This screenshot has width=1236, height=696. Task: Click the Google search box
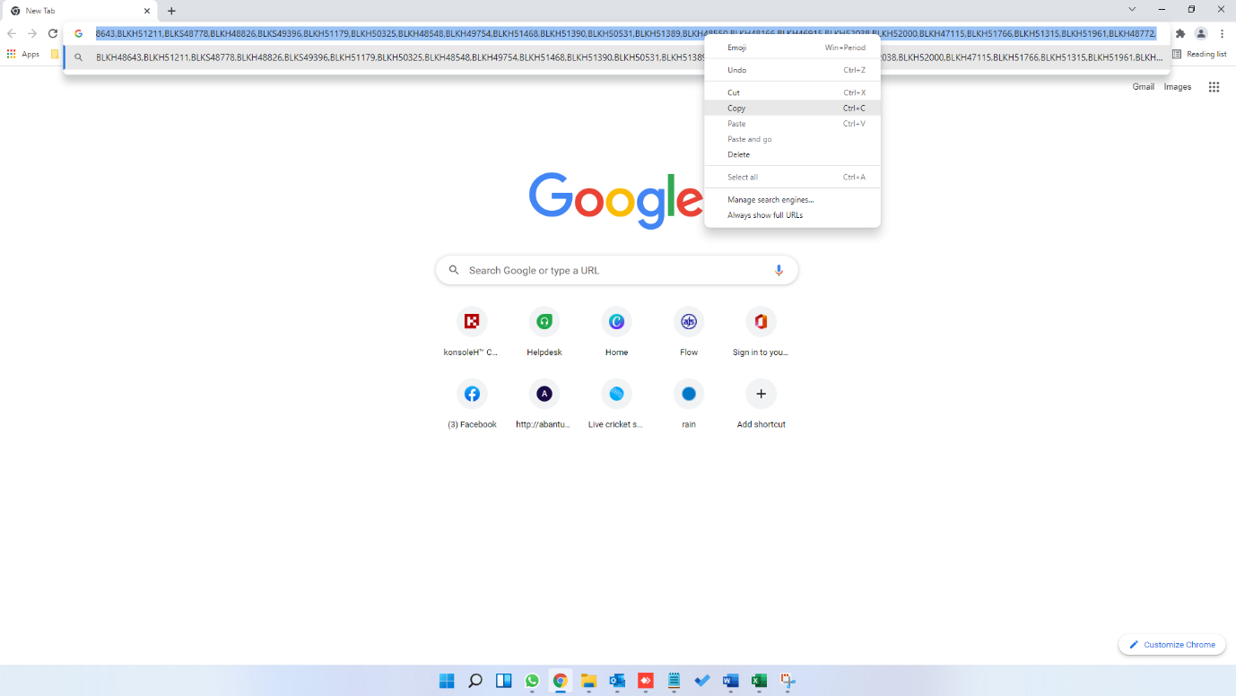(x=616, y=270)
